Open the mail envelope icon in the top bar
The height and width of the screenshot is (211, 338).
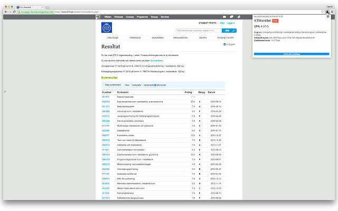(224, 17)
